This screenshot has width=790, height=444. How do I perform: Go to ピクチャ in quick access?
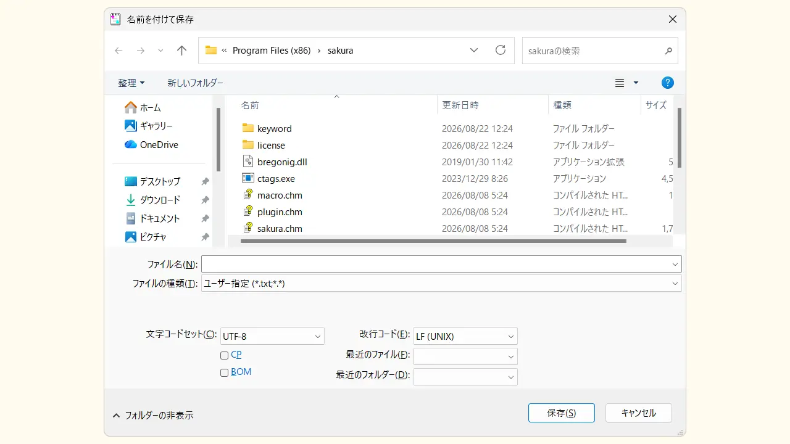146,237
